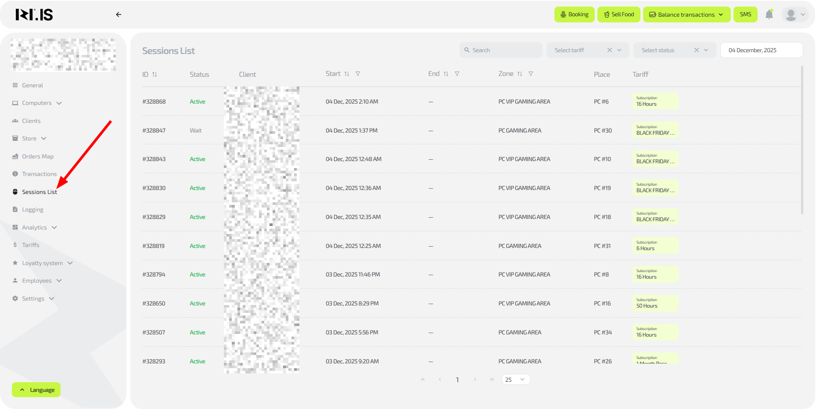
Task: Click the Booking button
Action: coord(574,14)
